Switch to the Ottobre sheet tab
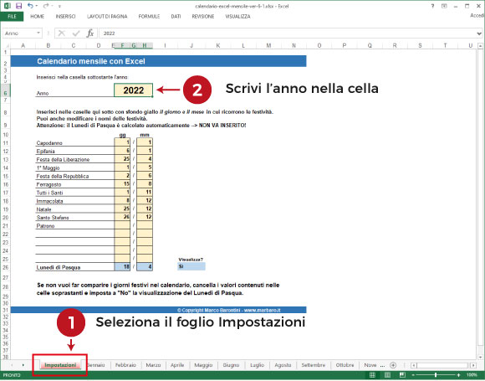 tap(345, 365)
